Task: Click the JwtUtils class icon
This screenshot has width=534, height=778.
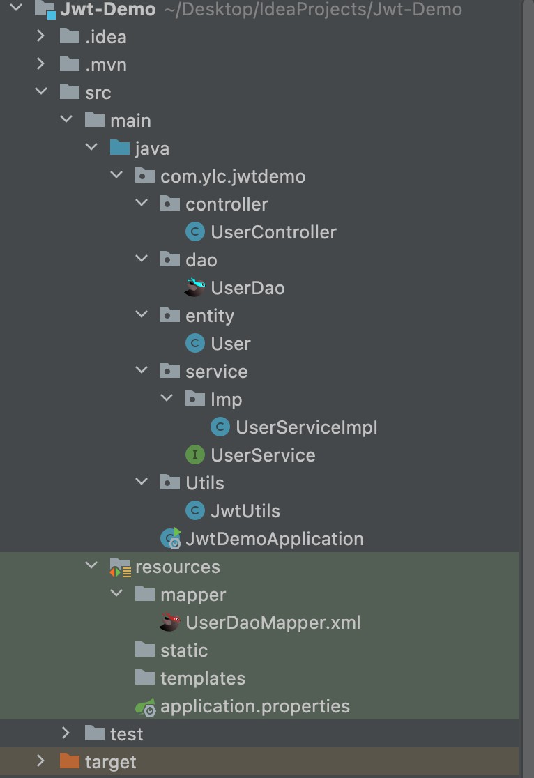Action: point(194,511)
